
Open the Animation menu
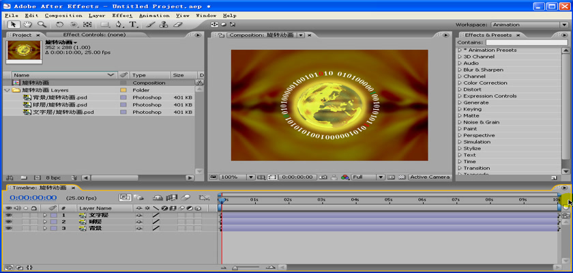(154, 16)
